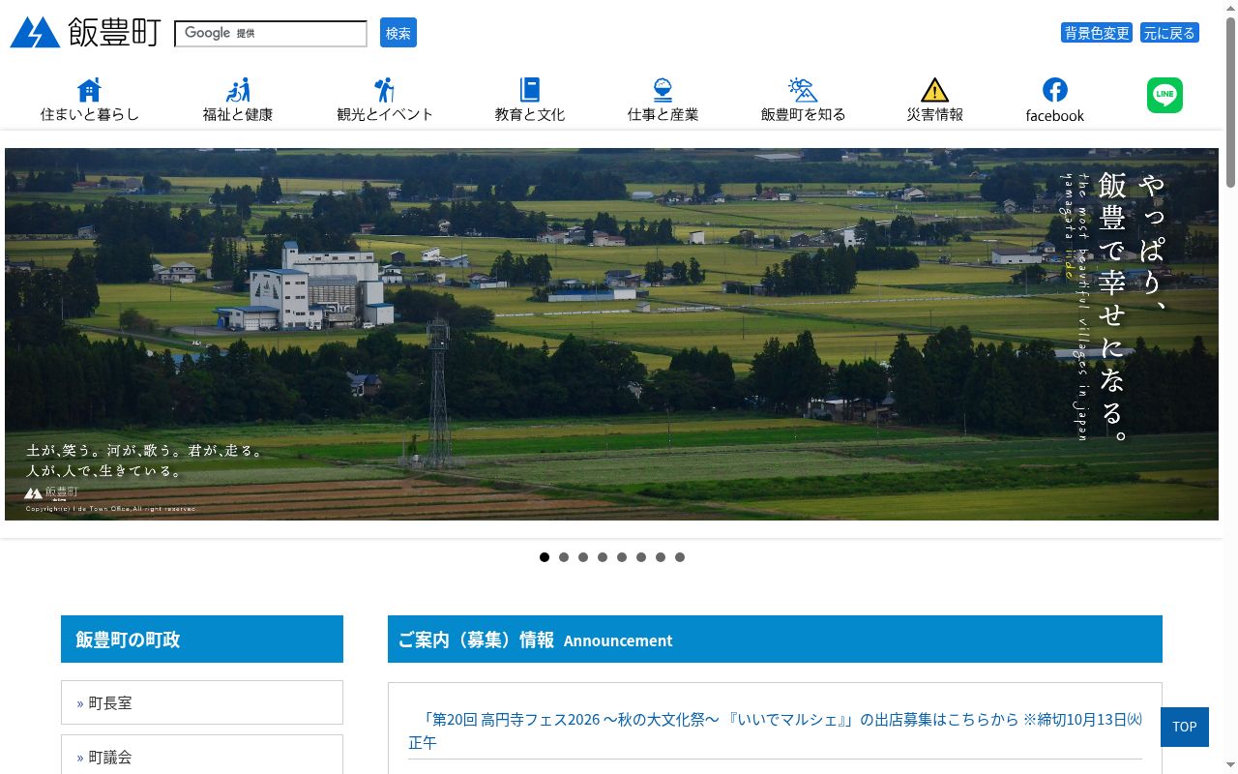Show the eighth slide via carousel dot

click(x=680, y=557)
